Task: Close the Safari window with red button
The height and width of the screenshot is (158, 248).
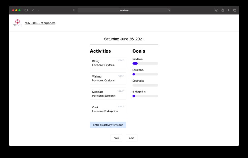Action: [x=13, y=10]
